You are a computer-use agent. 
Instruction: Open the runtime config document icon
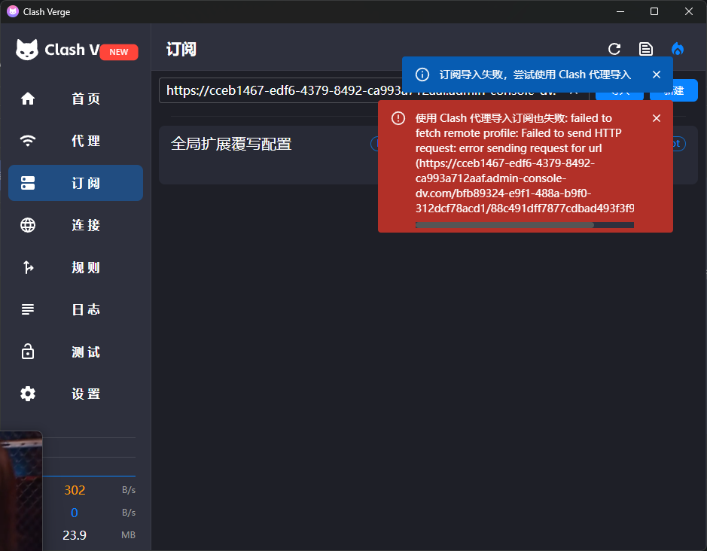click(x=646, y=49)
